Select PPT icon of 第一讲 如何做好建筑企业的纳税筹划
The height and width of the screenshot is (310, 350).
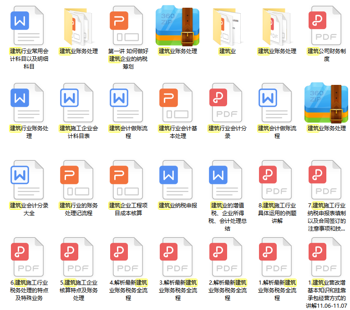pos(127,25)
